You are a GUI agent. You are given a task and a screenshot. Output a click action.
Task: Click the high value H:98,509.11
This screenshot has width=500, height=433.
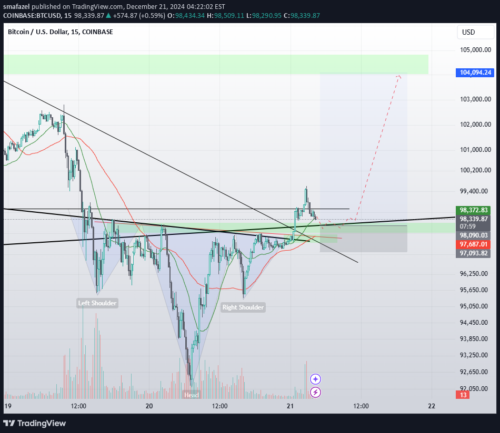(x=225, y=16)
